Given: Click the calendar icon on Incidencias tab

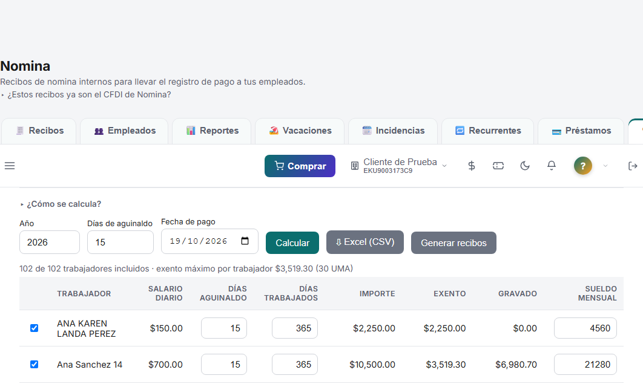Looking at the screenshot, I should (x=367, y=131).
